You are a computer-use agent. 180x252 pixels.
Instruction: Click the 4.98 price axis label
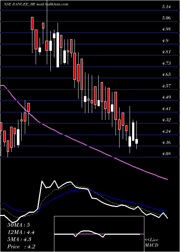pyautogui.click(x=166, y=29)
